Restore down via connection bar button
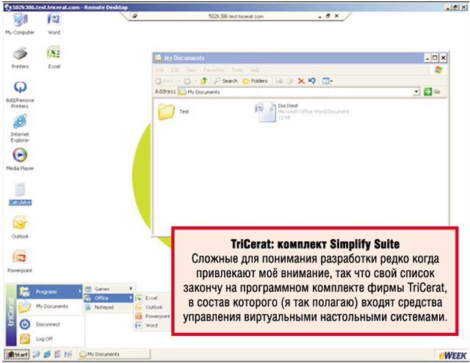The width and height of the screenshot is (470, 363). [x=328, y=16]
